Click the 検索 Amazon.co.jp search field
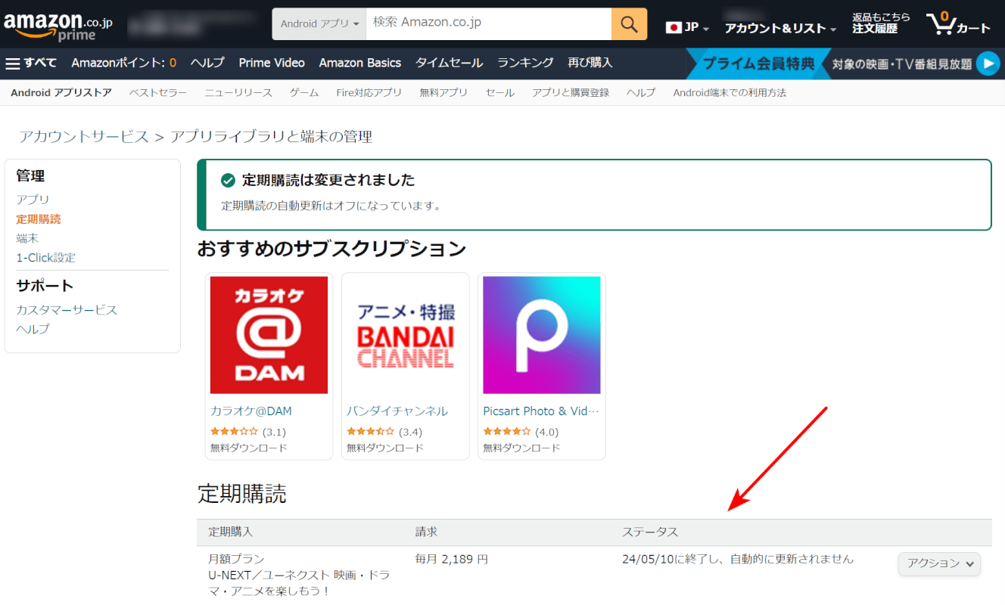Viewport: 1005px width, 605px height. tap(489, 23)
